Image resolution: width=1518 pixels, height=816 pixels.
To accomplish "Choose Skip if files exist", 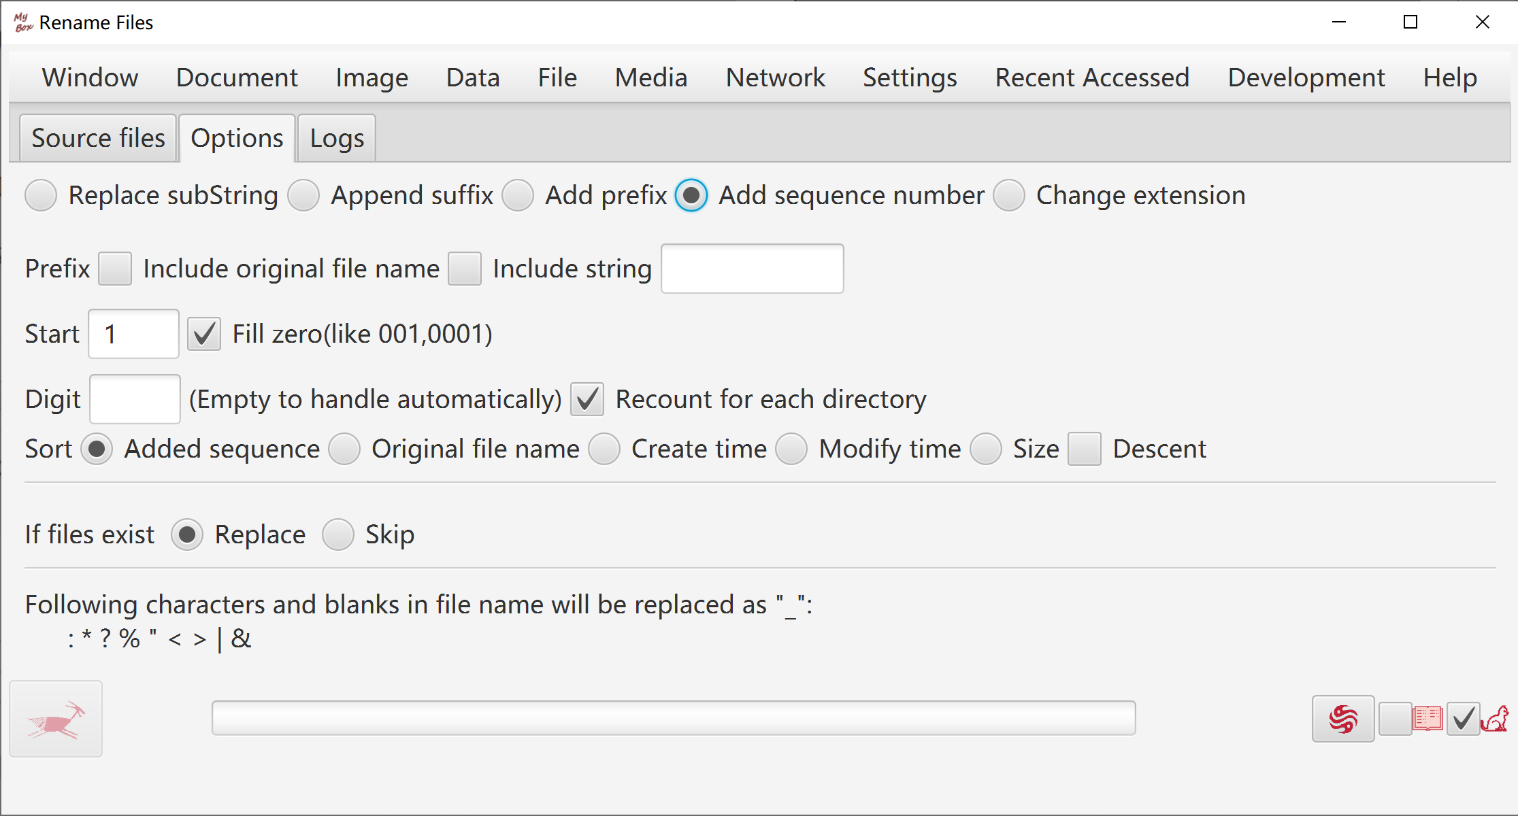I will [x=338, y=534].
